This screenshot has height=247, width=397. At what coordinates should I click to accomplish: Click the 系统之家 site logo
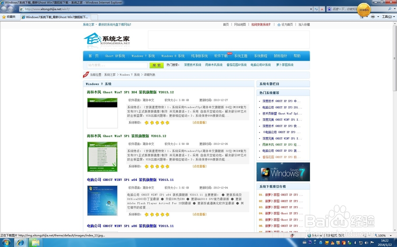tap(107, 40)
